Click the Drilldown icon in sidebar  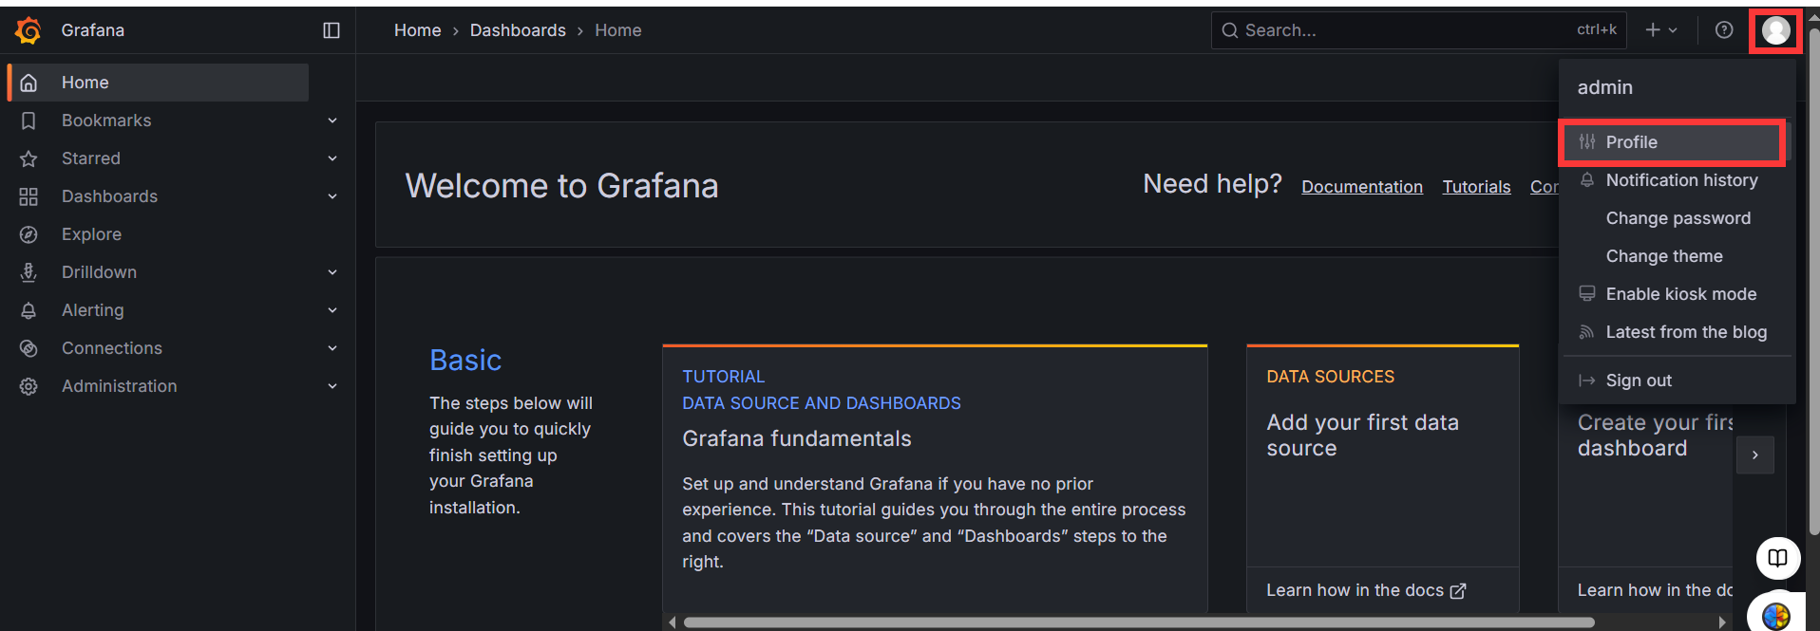[x=28, y=272]
